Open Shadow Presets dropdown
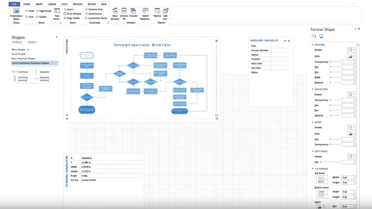The image size is (372, 209). point(351,50)
